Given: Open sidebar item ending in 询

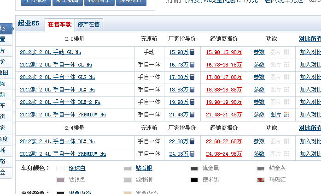Looking at the screenshot, I should tap(6, 117).
